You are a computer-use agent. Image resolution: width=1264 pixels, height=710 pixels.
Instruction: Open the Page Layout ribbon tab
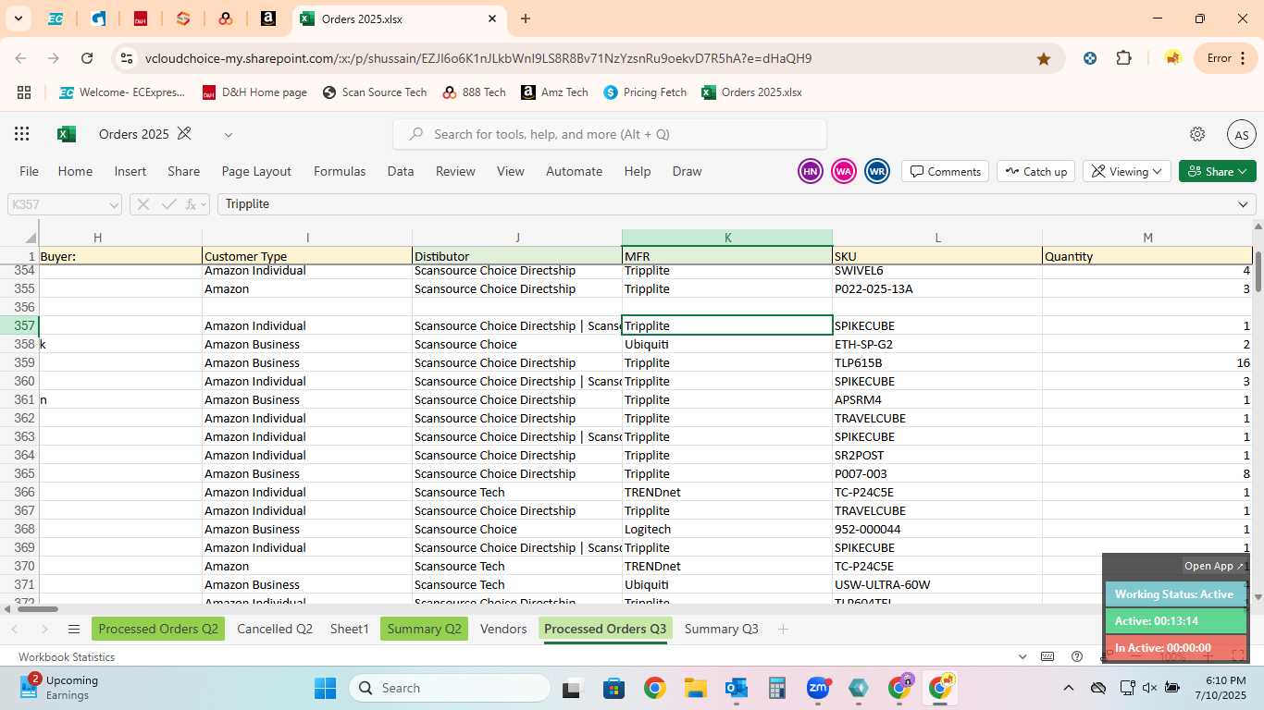(256, 171)
